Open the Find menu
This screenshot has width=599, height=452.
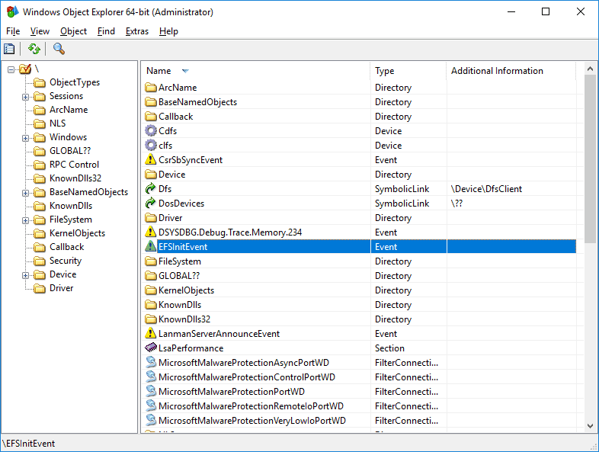click(106, 31)
